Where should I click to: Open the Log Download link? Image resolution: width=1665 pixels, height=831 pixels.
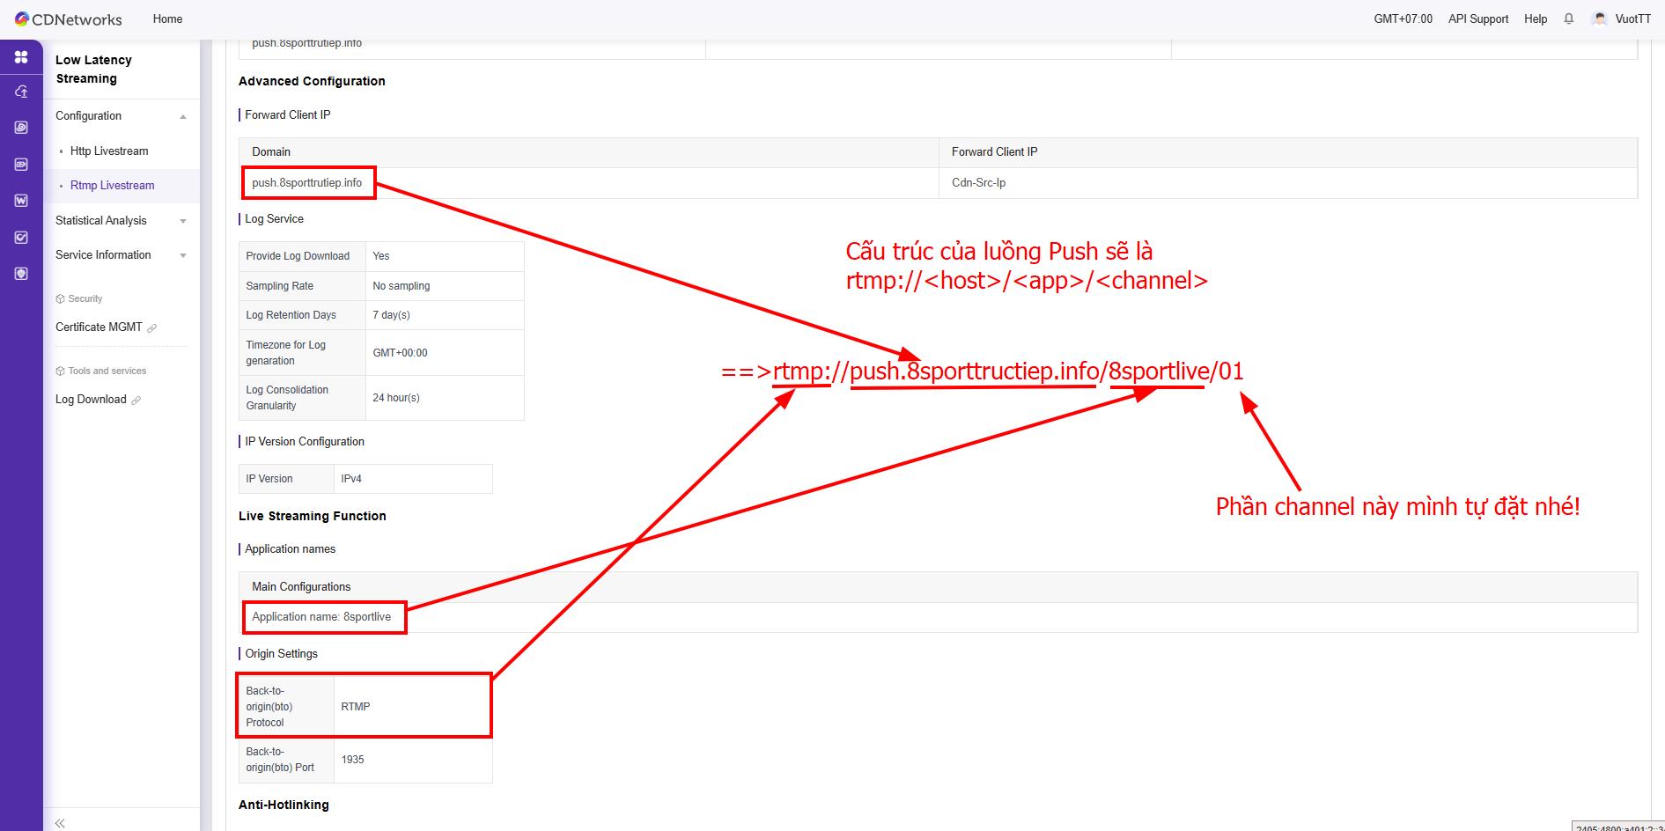[91, 400]
